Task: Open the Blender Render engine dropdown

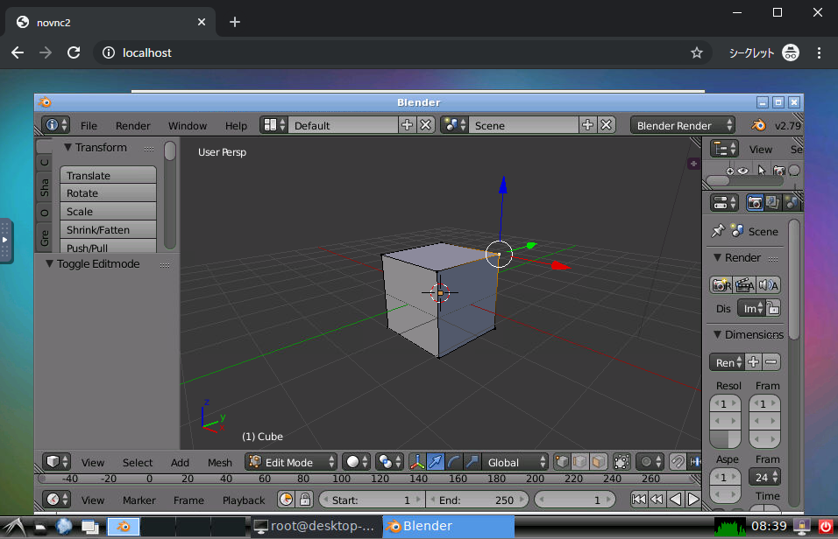Action: point(684,125)
